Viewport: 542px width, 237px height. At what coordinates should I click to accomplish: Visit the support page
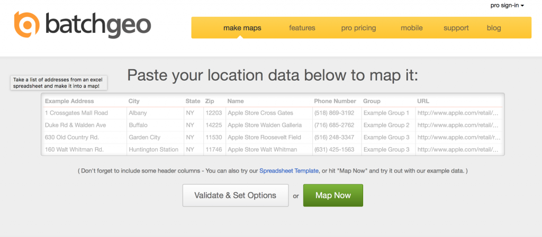pyautogui.click(x=456, y=28)
